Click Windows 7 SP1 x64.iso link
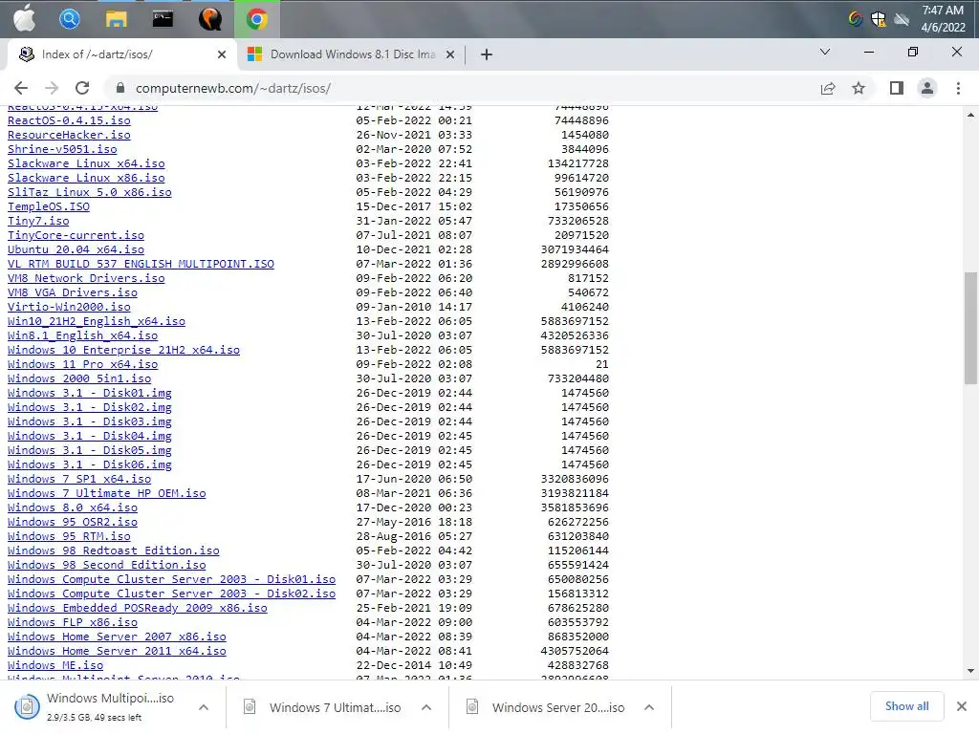 [79, 480]
